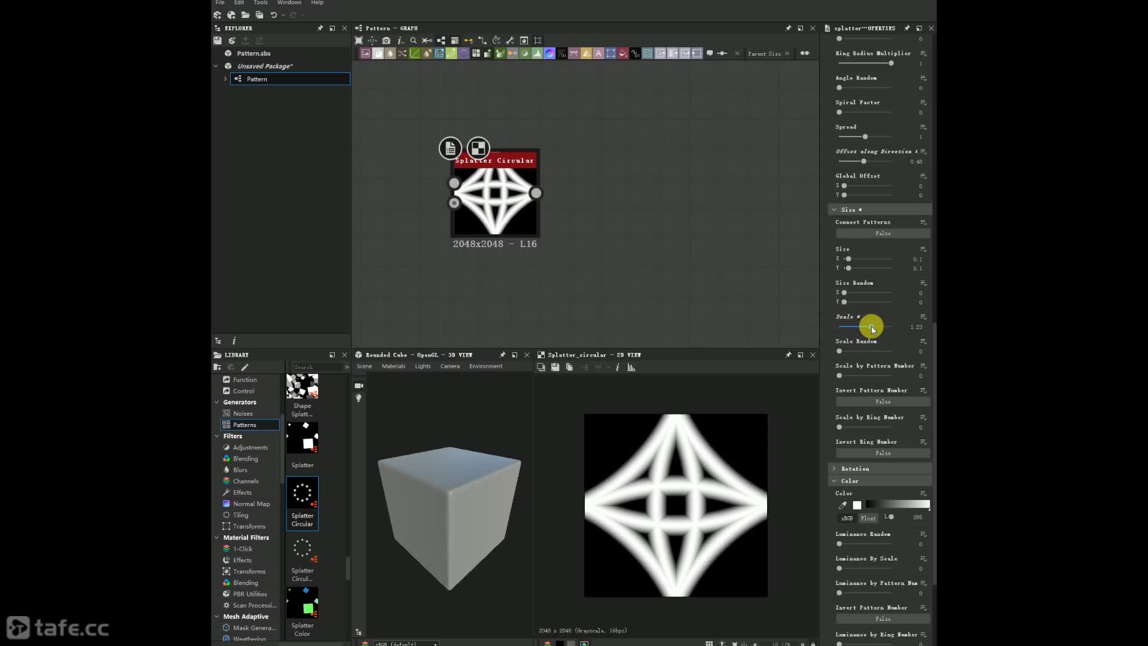Collapse Filters category in Library
This screenshot has width=1148, height=646.
point(217,437)
